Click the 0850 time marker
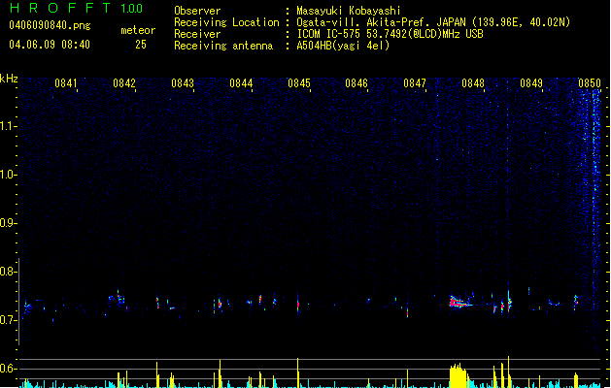This screenshot has width=611, height=388. 590,83
